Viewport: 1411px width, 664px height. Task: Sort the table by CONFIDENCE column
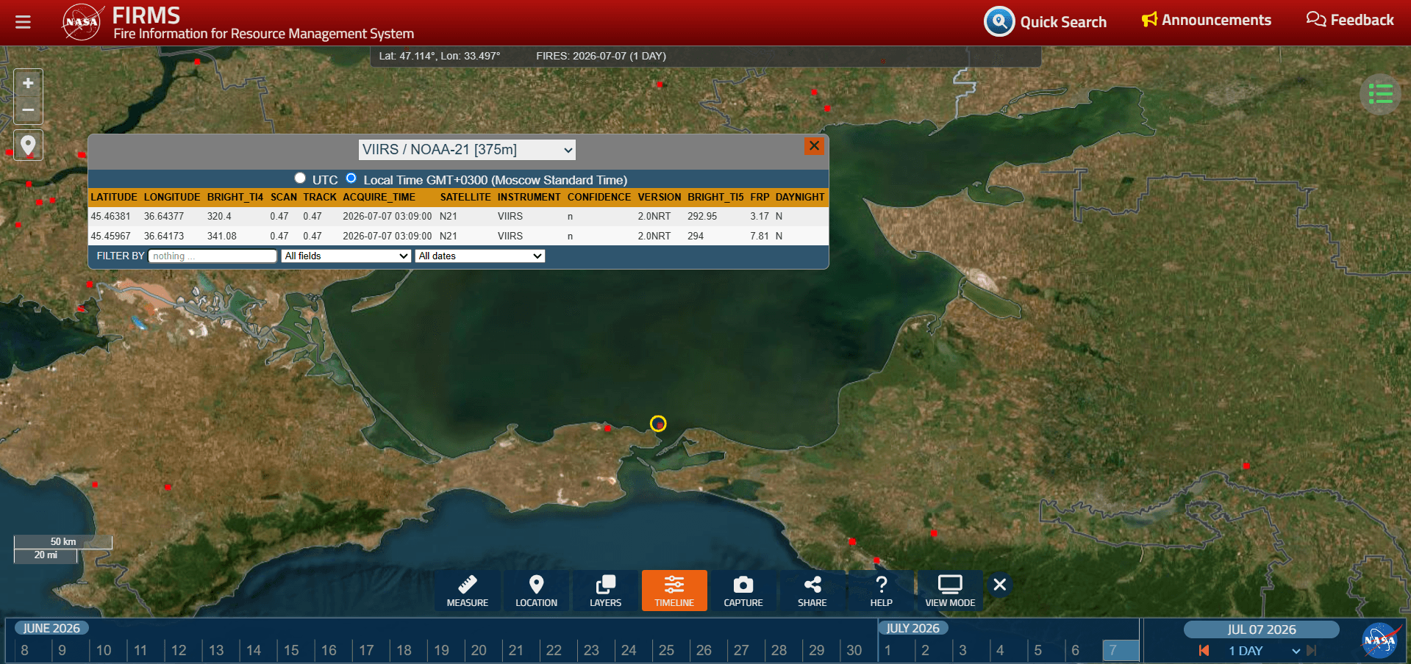(x=599, y=197)
